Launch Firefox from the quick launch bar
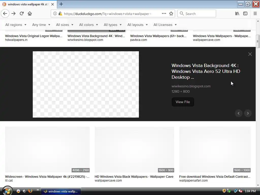The width and height of the screenshot is (260, 195). [x=30, y=191]
